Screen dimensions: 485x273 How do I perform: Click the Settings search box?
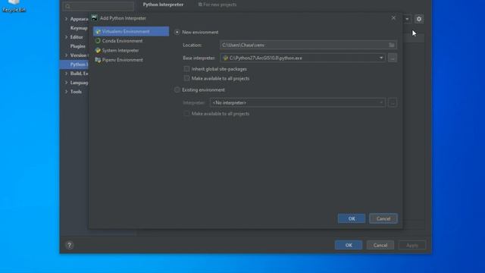pyautogui.click(x=99, y=6)
